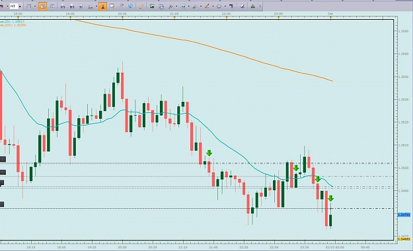
Task: Click the first of three chart zoom icons
Action: tap(63, 7)
